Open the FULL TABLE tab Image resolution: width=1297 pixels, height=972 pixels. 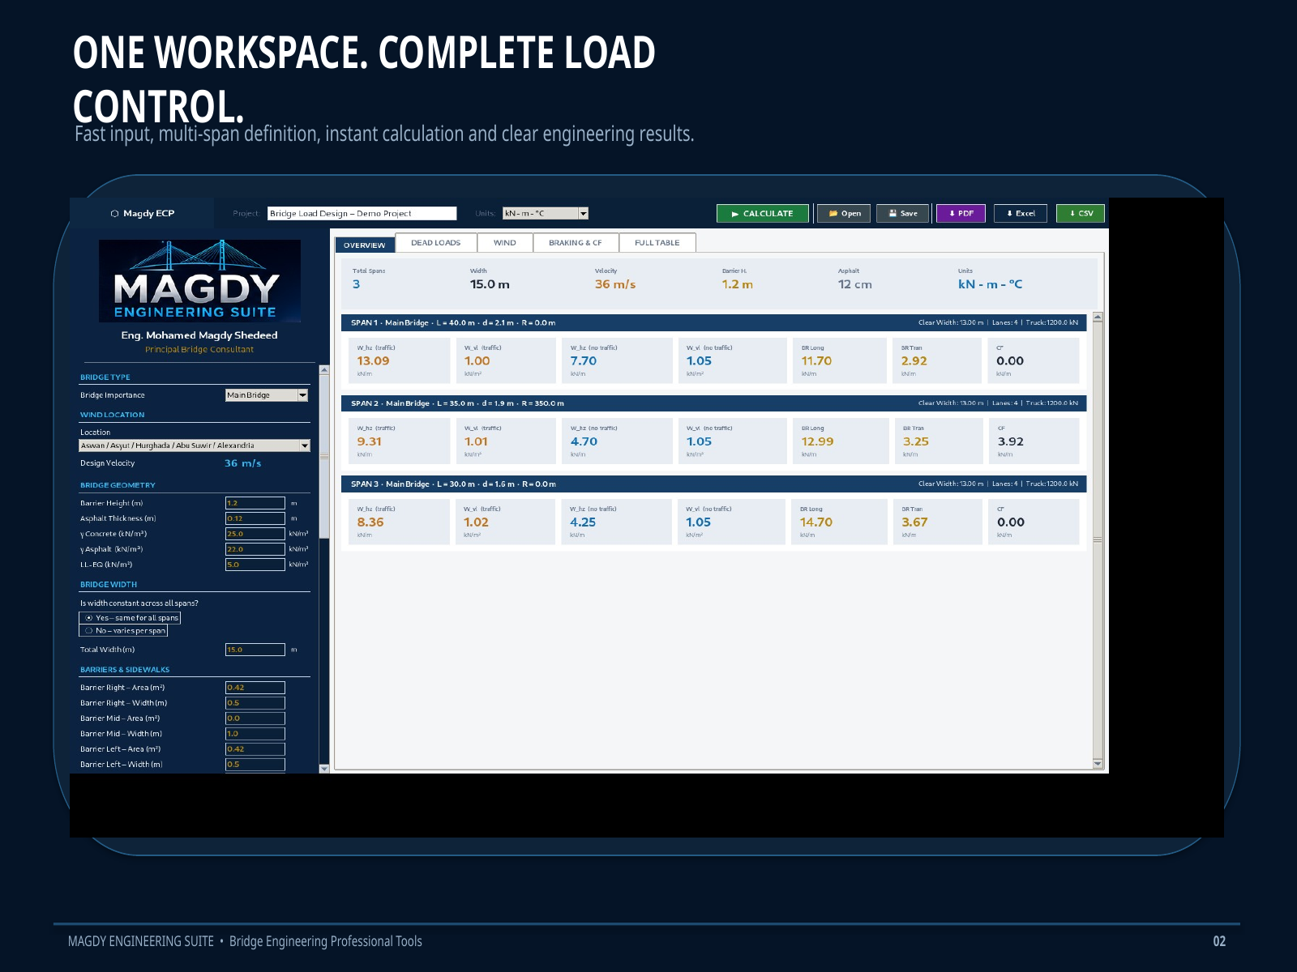click(x=657, y=243)
